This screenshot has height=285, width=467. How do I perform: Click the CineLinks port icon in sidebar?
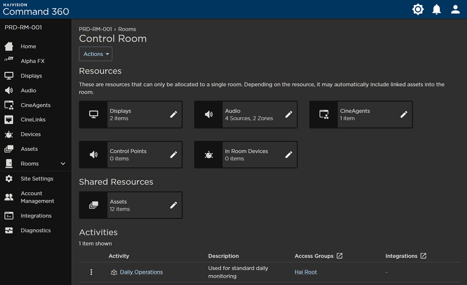coord(9,120)
